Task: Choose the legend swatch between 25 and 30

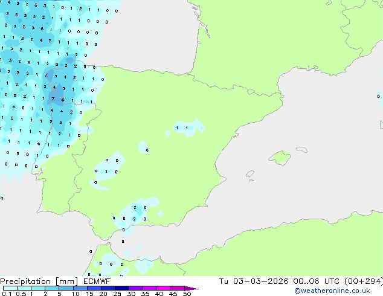Action: click(122, 288)
